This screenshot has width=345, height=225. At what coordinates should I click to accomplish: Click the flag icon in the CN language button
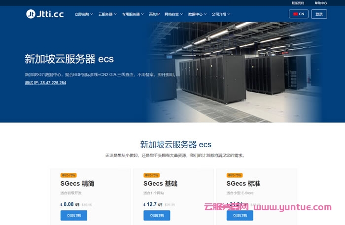pyautogui.click(x=295, y=14)
